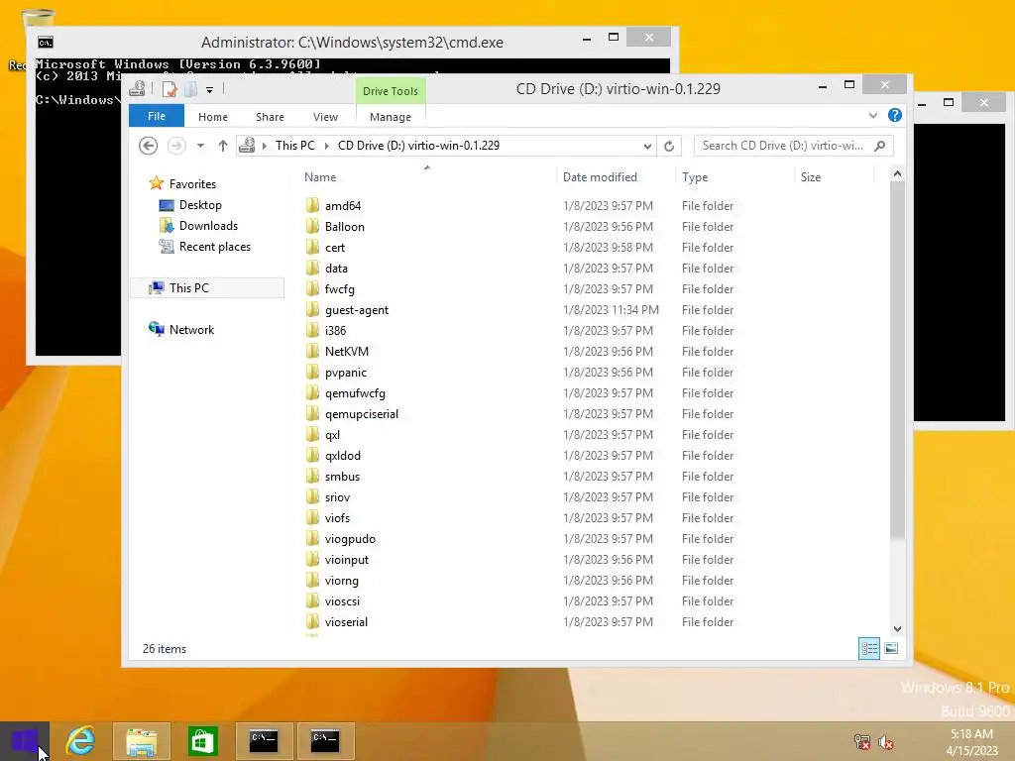This screenshot has width=1015, height=761.
Task: Open Windows Store from the taskbar
Action: (202, 741)
